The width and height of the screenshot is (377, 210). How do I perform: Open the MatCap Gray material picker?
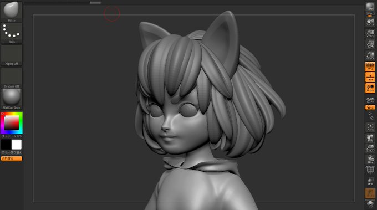point(11,99)
